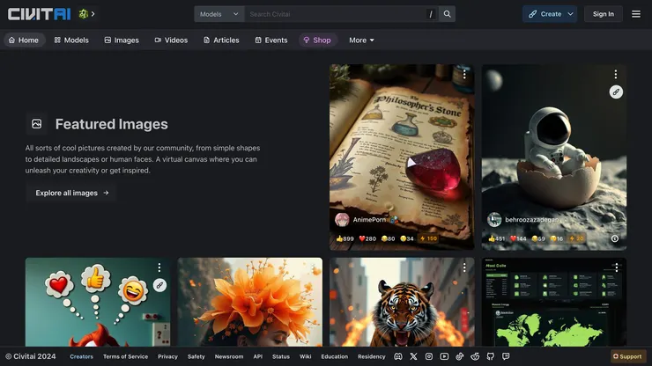Open the Creators footer link
This screenshot has height=366, width=652.
[81, 356]
